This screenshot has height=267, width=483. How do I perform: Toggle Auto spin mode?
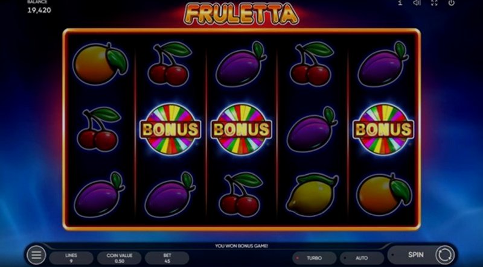pos(362,258)
